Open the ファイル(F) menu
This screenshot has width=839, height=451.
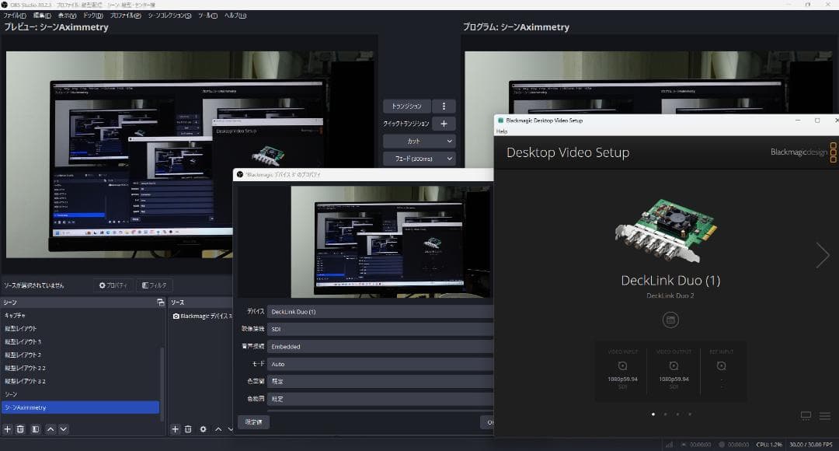pyautogui.click(x=15, y=16)
